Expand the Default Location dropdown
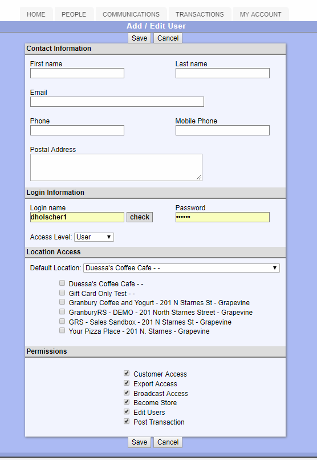 181,268
